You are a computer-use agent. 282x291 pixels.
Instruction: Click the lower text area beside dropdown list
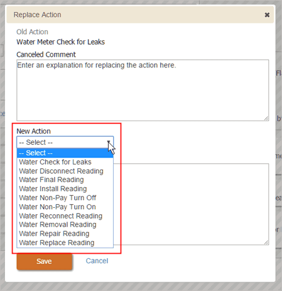coord(195,204)
